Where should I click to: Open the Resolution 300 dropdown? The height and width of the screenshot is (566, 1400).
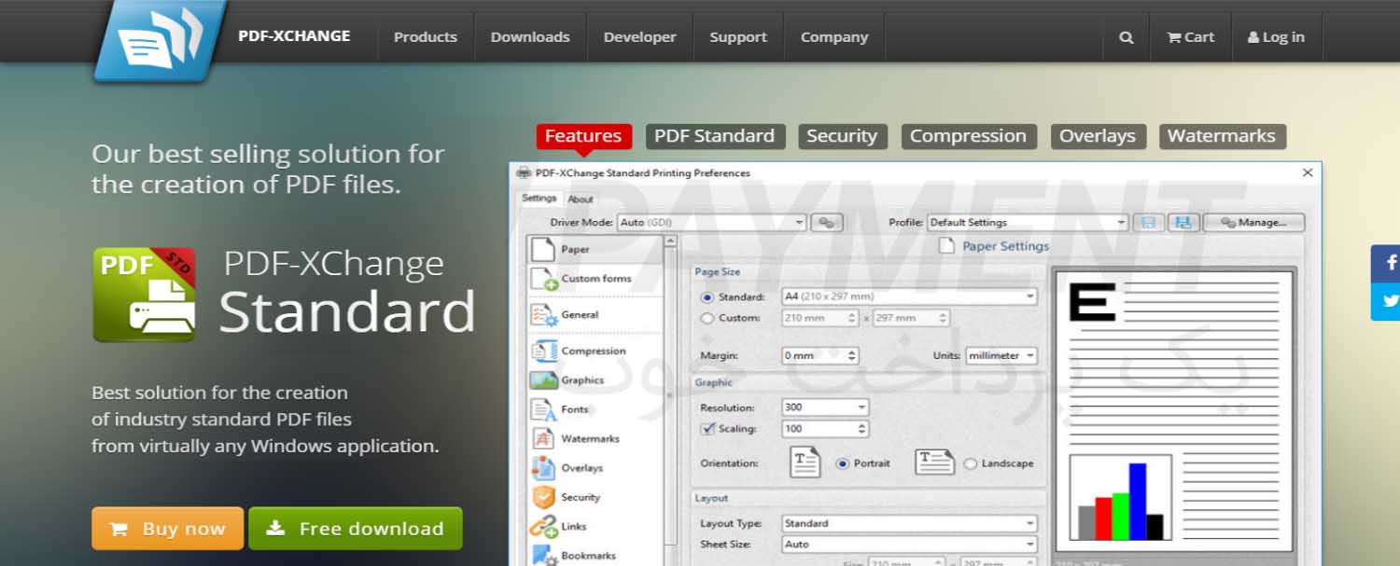[x=825, y=407]
